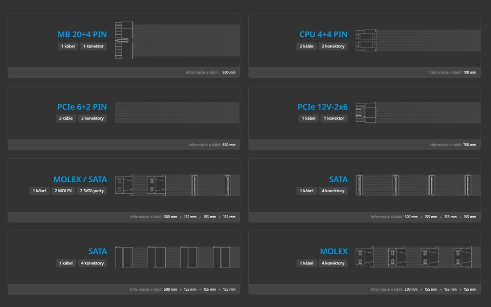This screenshot has width=491, height=307.
Task: Click the "2 SATA porty" badge
Action: pyautogui.click(x=92, y=191)
